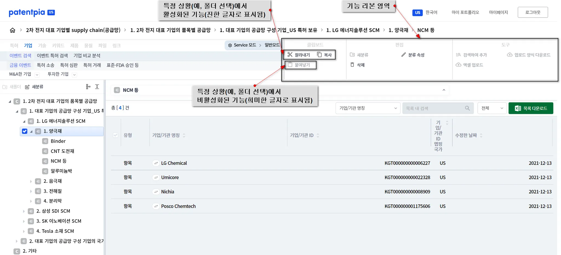The width and height of the screenshot is (561, 255).
Task: Click the collapse-to-top icon above the folder tree
Action: pyautogui.click(x=97, y=87)
